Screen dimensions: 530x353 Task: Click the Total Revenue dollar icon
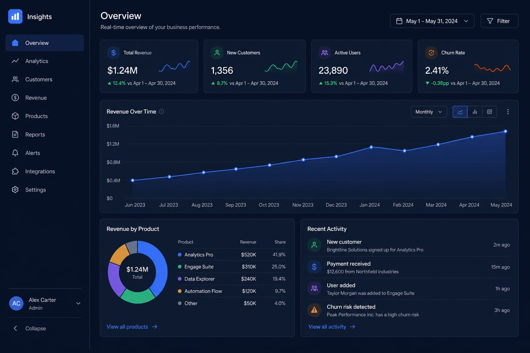point(114,53)
